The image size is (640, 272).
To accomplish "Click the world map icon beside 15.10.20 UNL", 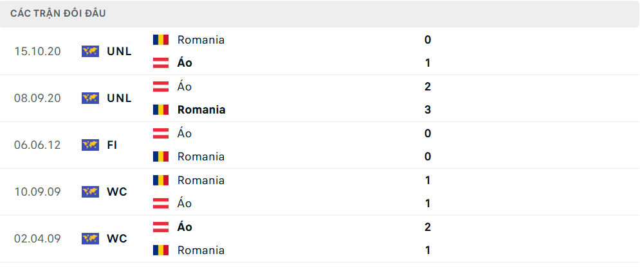I will coord(90,51).
